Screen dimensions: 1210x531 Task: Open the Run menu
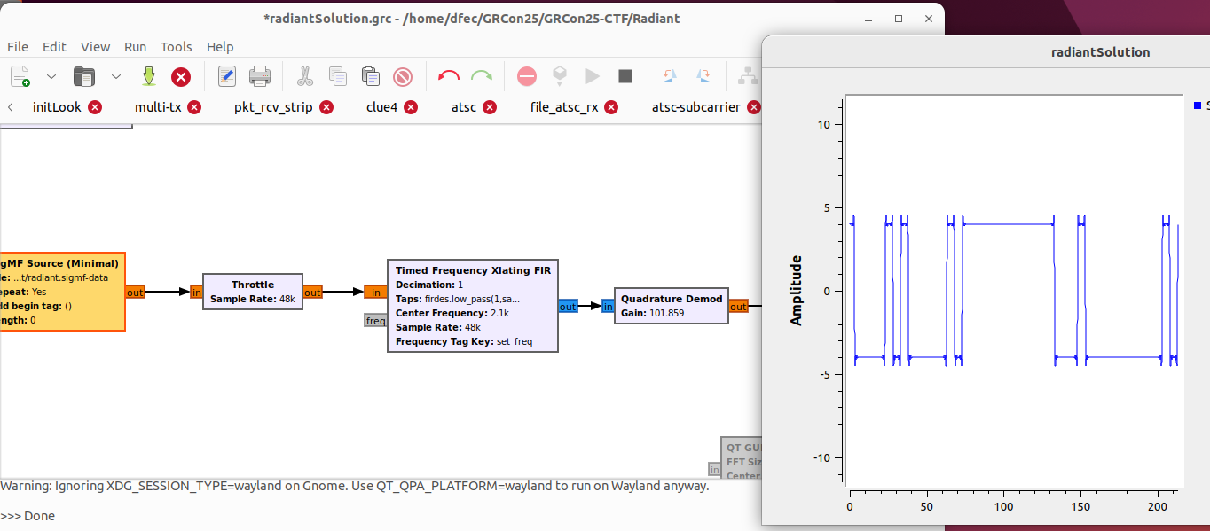coord(135,47)
